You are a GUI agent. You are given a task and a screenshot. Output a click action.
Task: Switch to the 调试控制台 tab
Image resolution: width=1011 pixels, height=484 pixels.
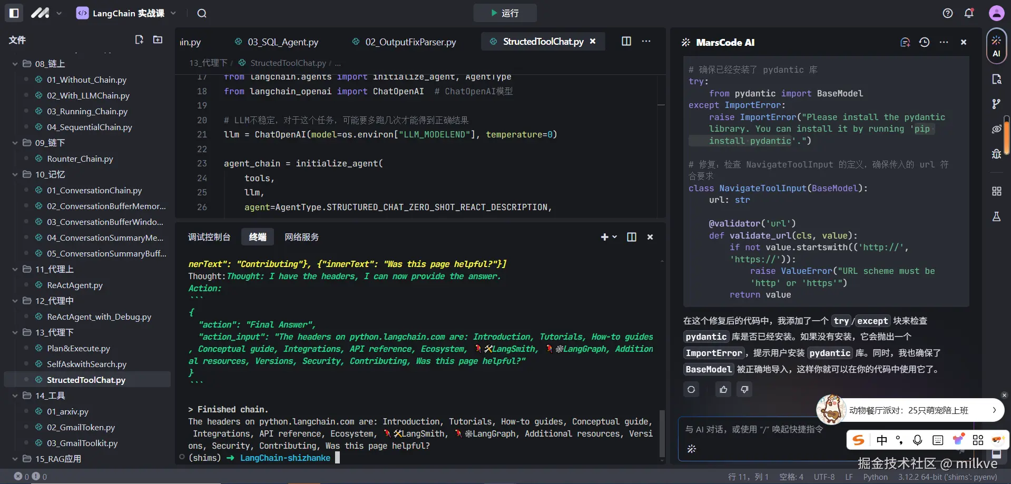(209, 237)
